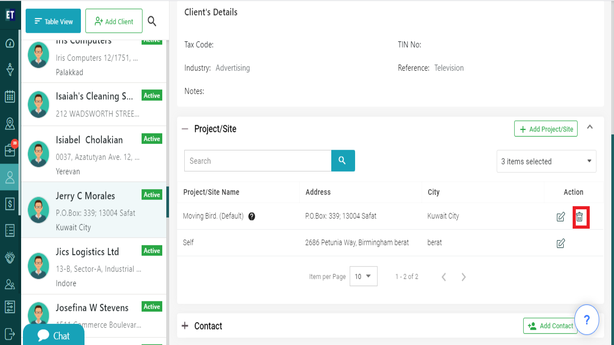Click the Advertising industry value
The image size is (614, 345).
click(233, 68)
